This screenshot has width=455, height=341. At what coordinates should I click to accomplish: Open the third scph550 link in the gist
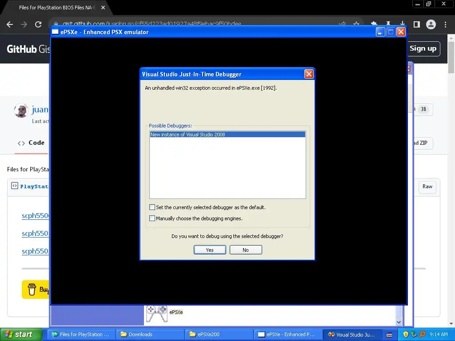point(36,251)
